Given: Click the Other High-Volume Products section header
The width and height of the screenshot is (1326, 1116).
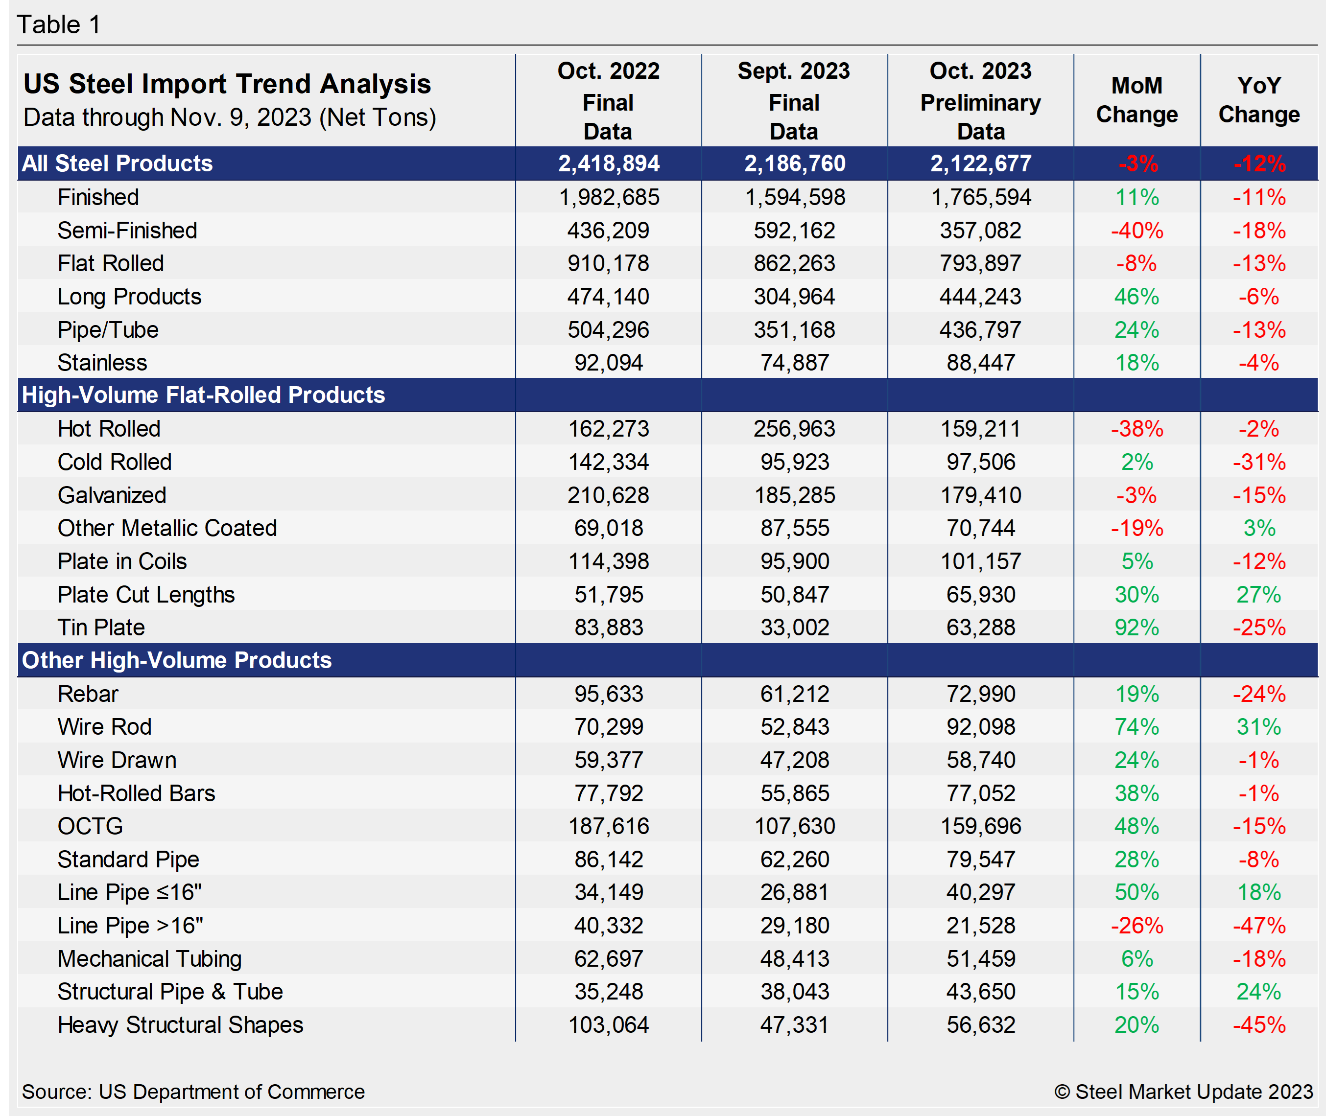Looking at the screenshot, I should [177, 660].
